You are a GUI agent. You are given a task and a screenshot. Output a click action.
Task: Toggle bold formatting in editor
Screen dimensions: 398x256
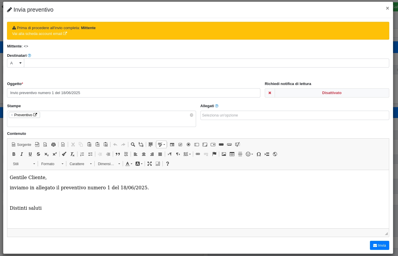(x=14, y=154)
